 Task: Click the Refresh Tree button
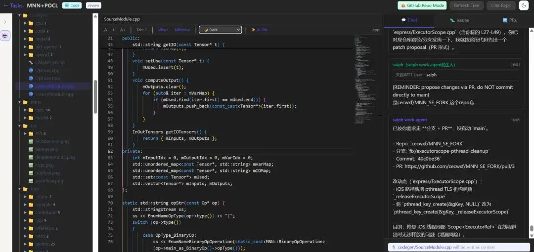tap(467, 5)
